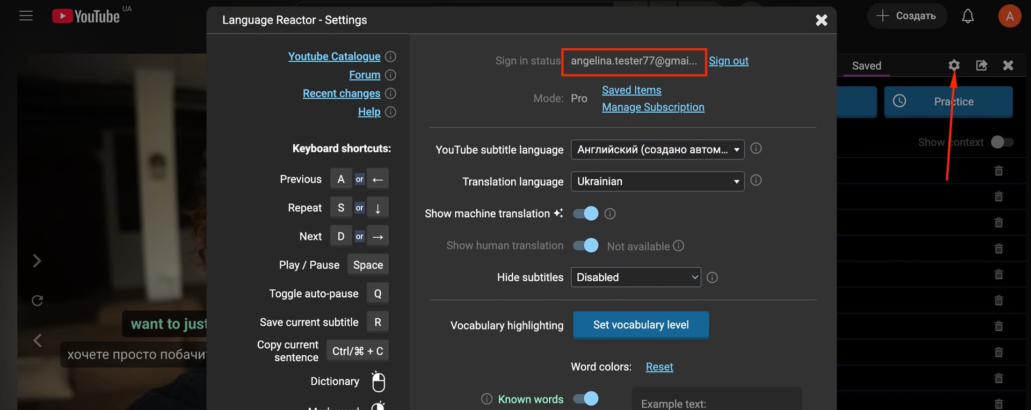Click the video next chevron arrow
The height and width of the screenshot is (410, 1031).
(37, 261)
